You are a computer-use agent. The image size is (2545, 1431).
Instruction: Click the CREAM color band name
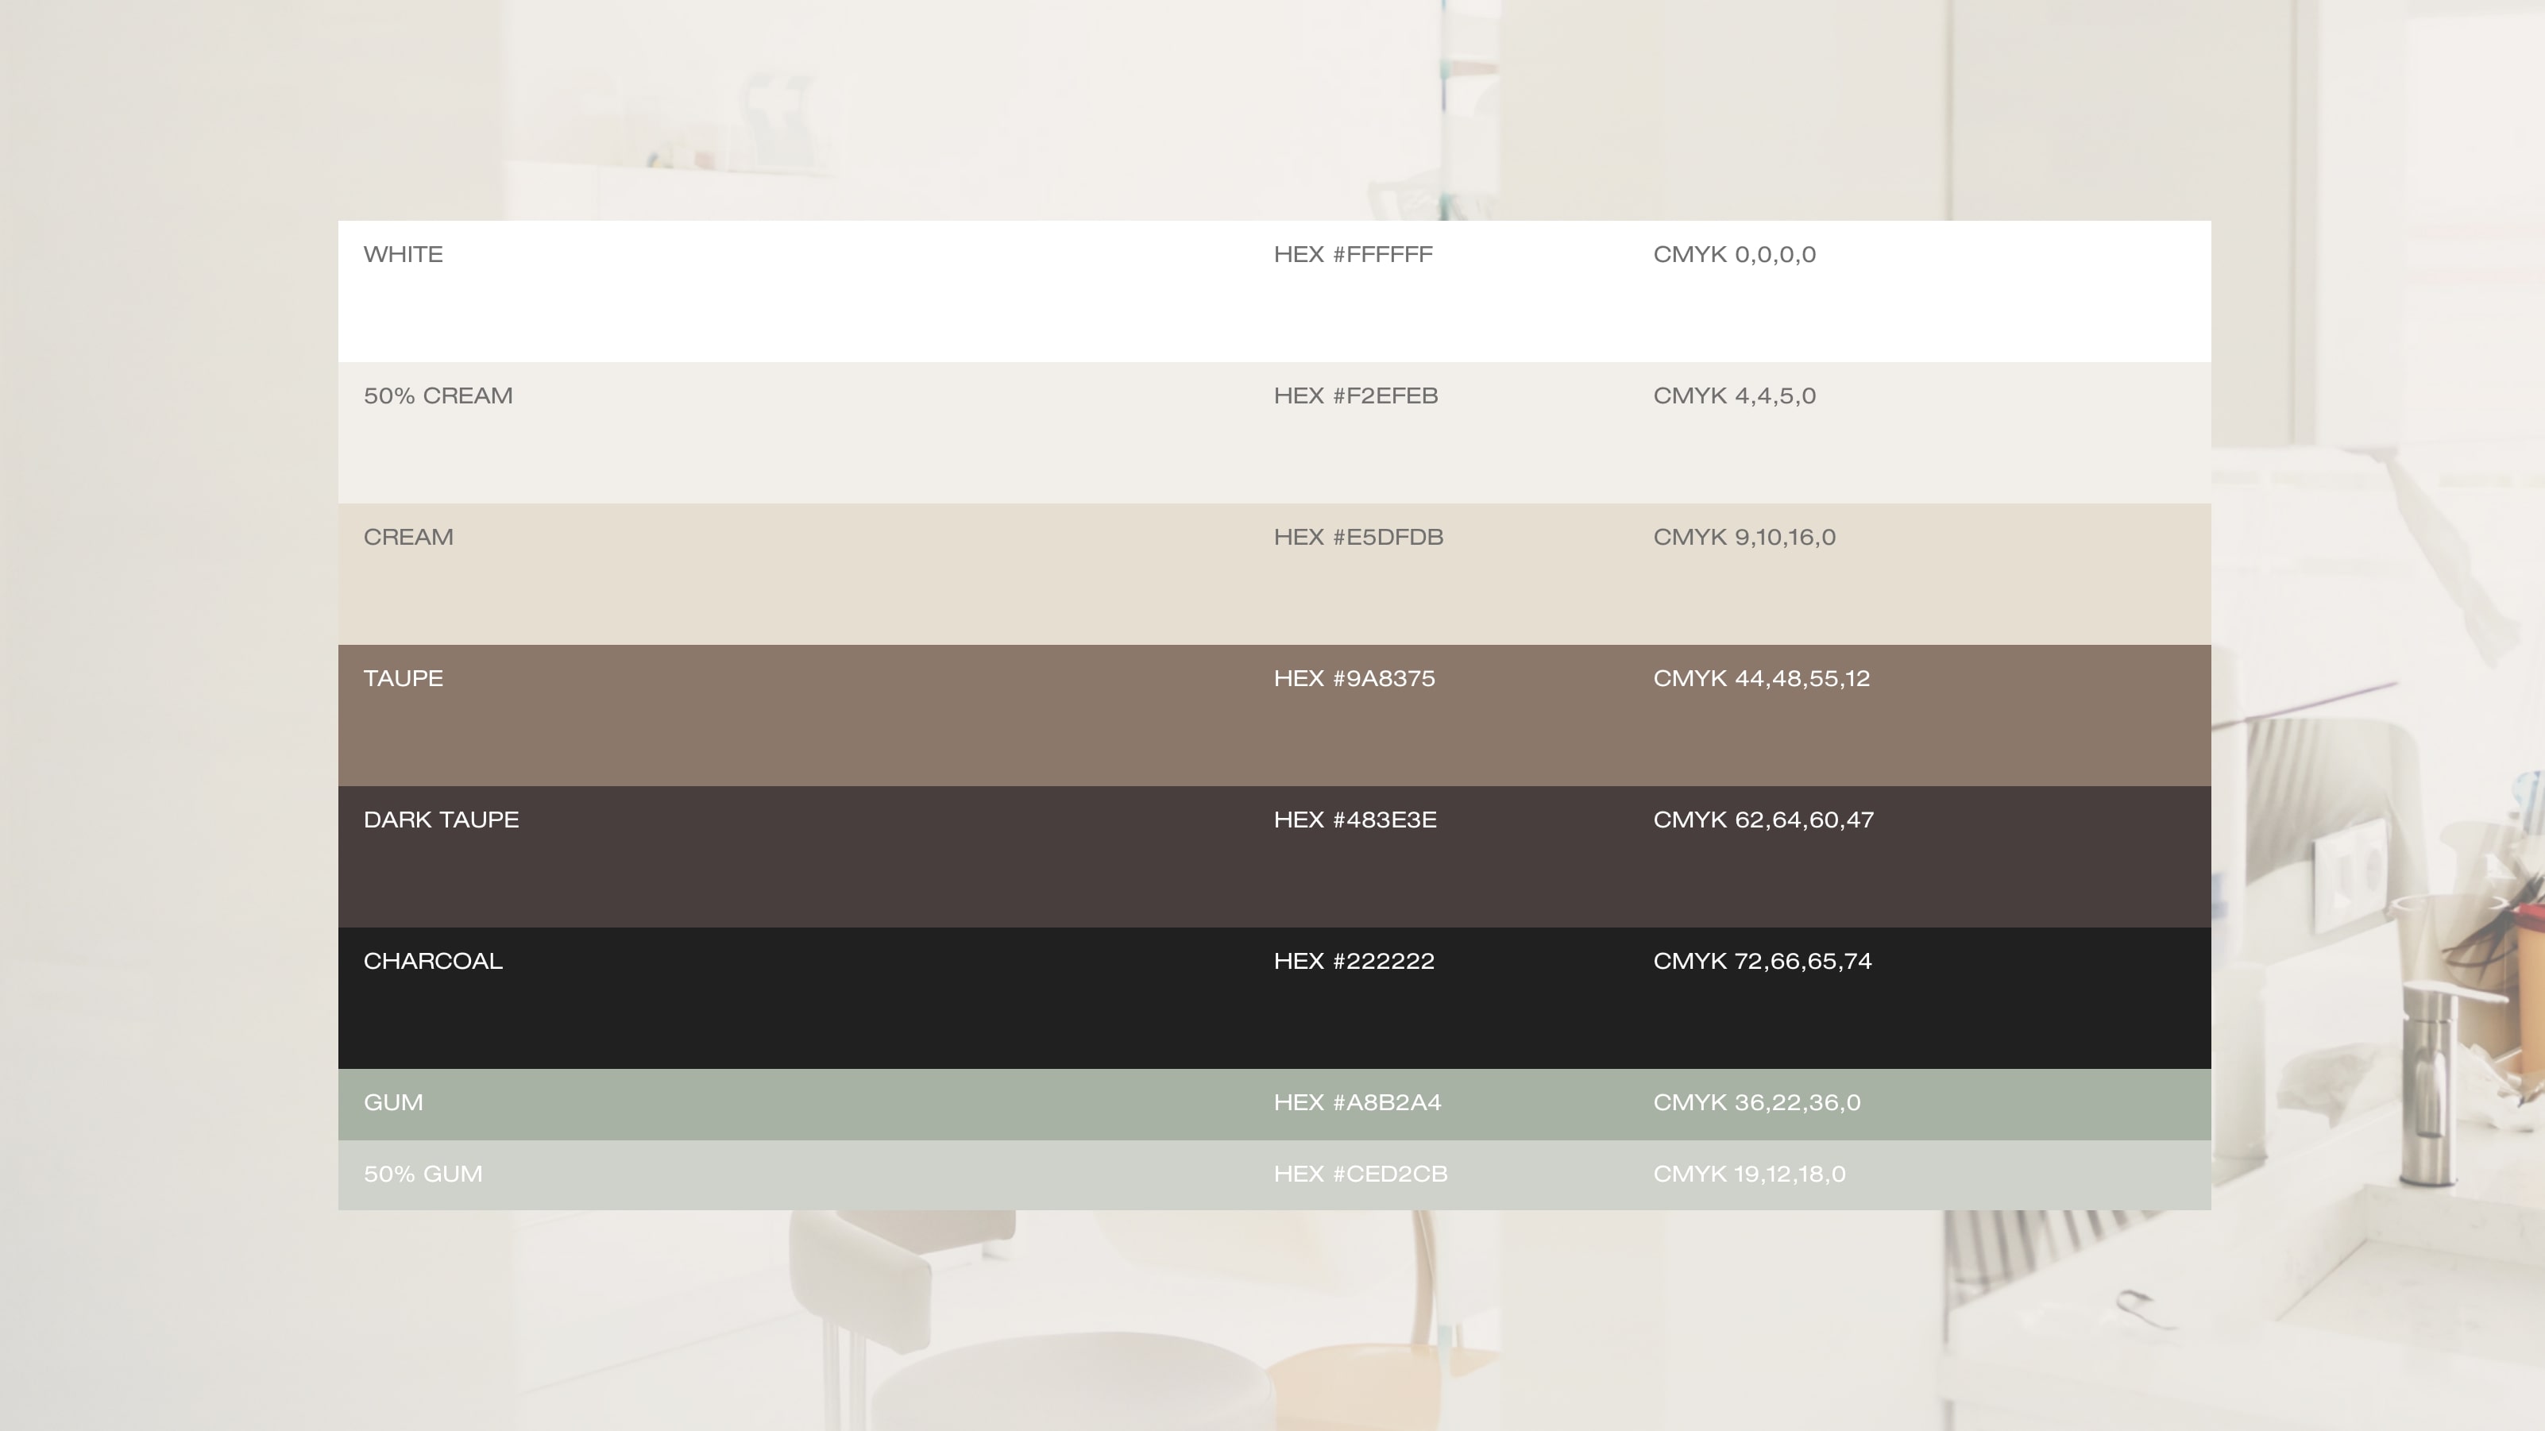click(x=408, y=538)
